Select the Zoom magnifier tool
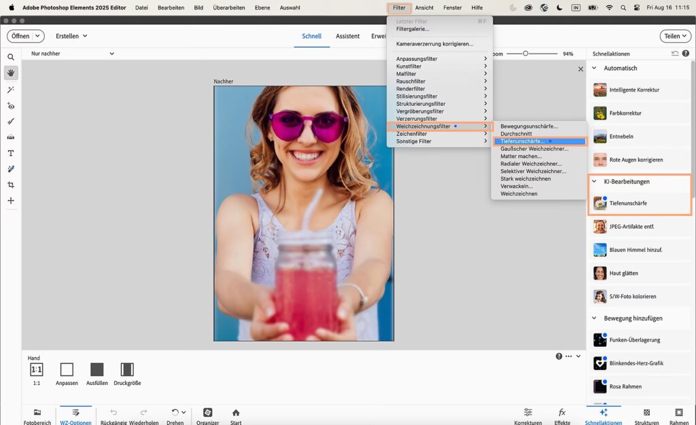This screenshot has width=696, height=425. (x=11, y=57)
